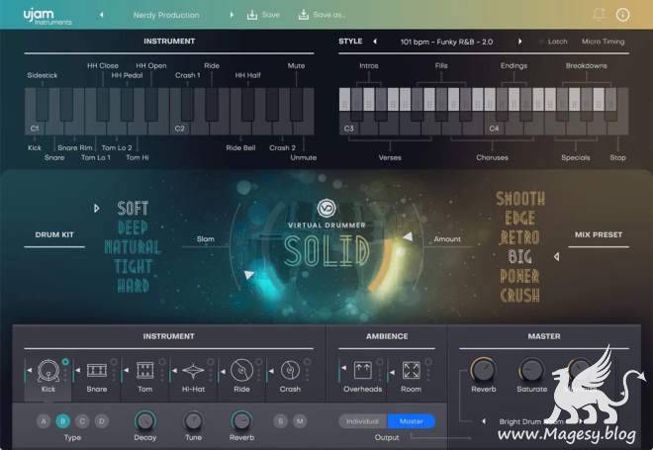Viewport: 653px width, 450px height.
Task: Select next style arrow
Action: tap(519, 42)
